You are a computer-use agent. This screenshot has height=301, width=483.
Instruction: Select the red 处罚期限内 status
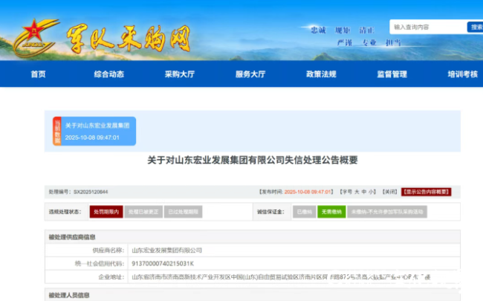pos(106,212)
